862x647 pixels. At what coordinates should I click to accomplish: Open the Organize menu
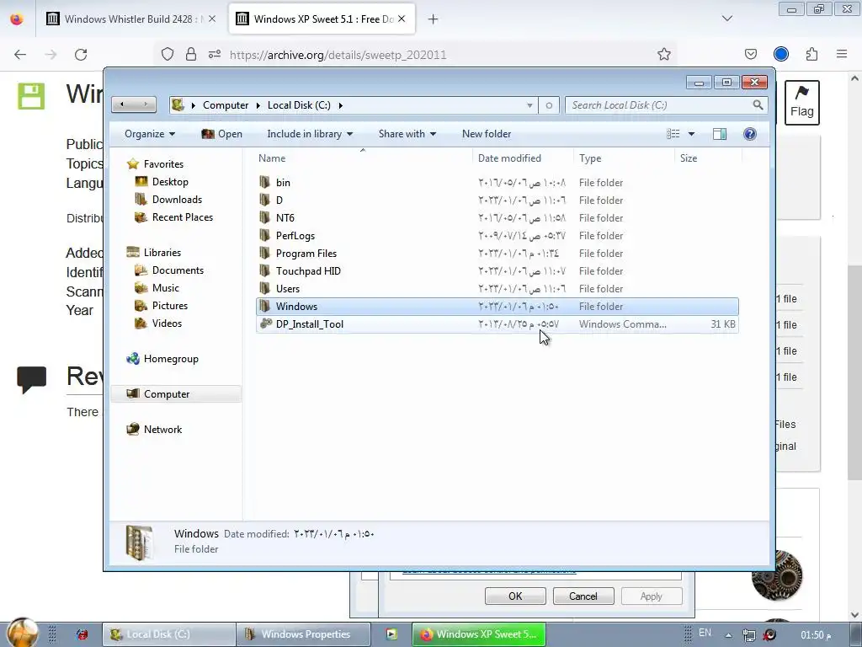[150, 134]
